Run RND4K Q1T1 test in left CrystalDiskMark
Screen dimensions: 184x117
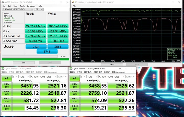coord(7,108)
